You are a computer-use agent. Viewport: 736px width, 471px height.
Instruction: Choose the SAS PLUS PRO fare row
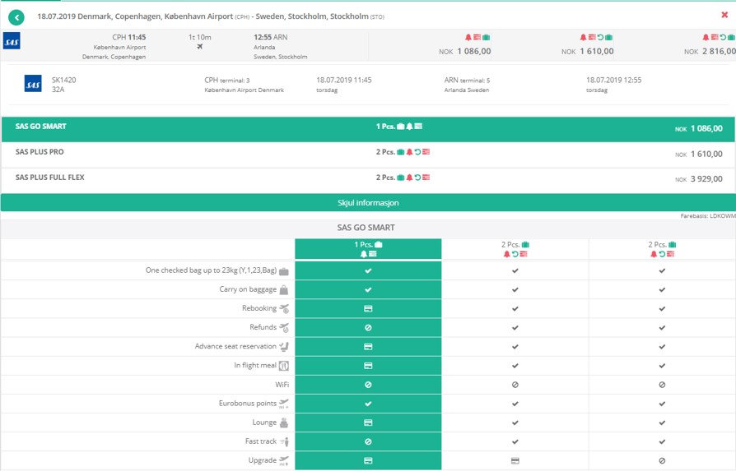pyautogui.click(x=368, y=155)
